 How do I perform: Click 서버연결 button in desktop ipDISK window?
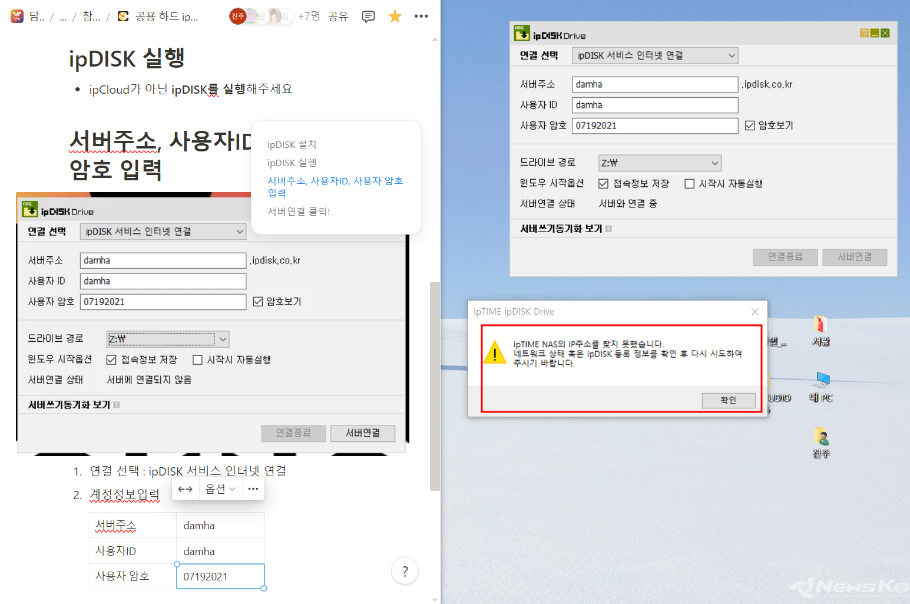coord(855,257)
